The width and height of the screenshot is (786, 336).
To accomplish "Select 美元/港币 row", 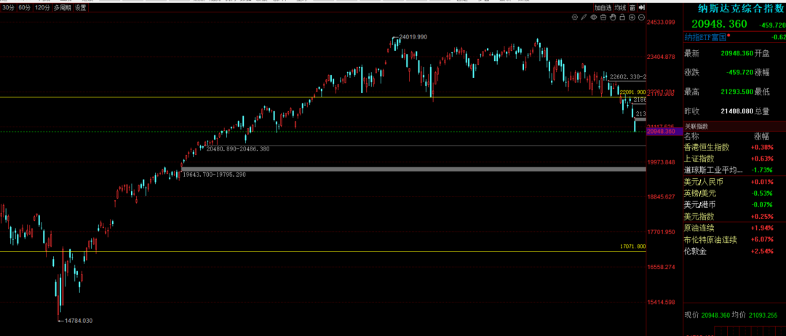I will pyautogui.click(x=735, y=204).
